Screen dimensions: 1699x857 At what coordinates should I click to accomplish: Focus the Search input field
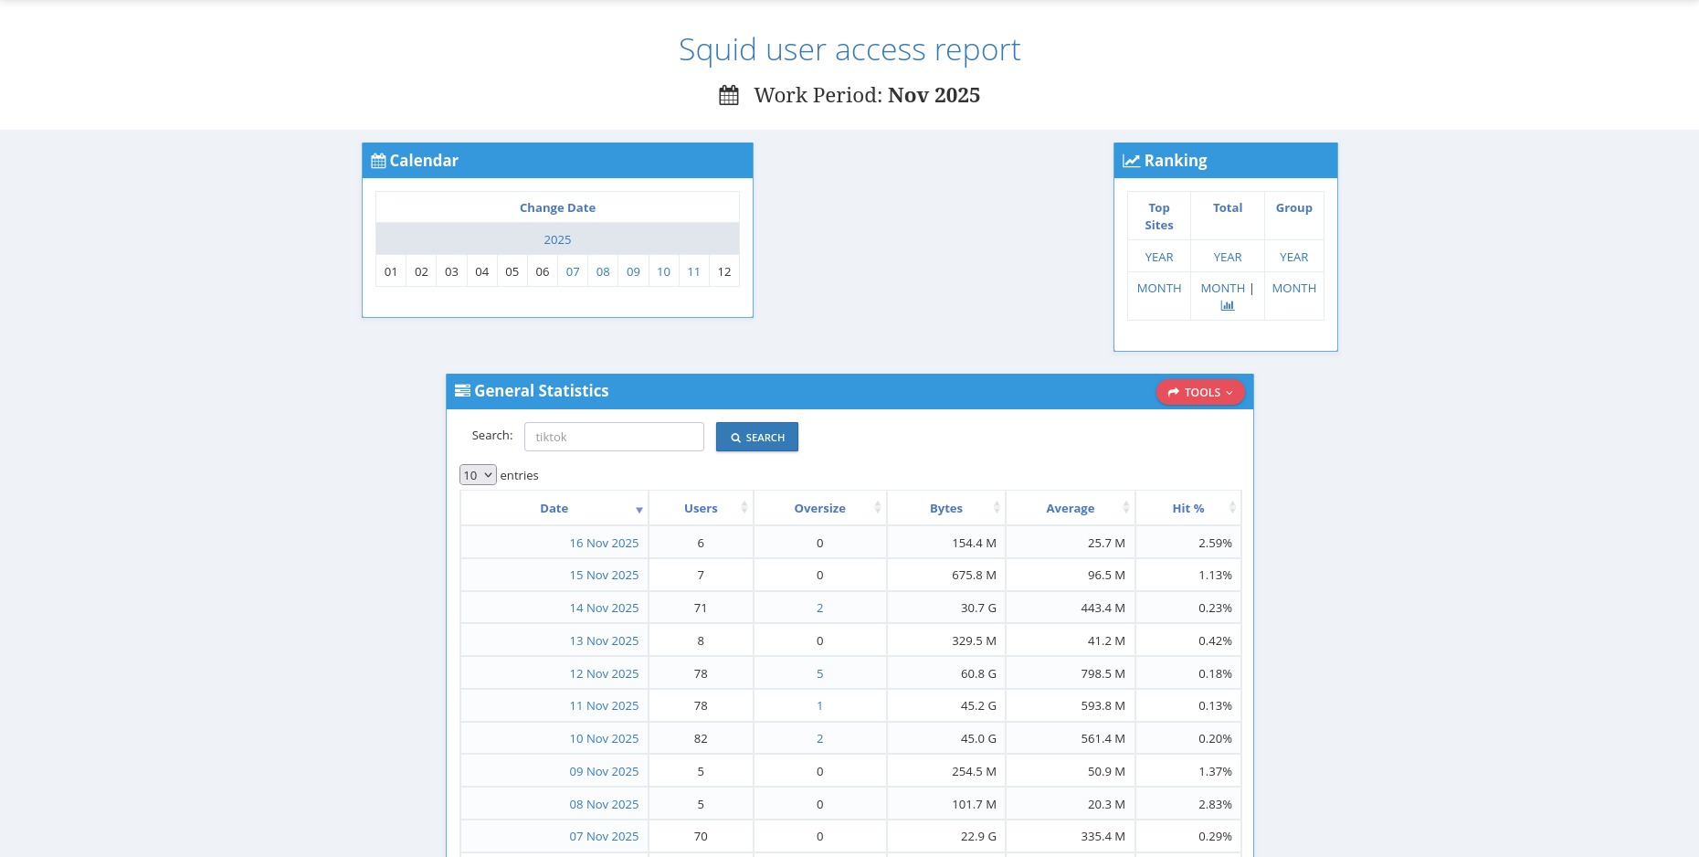coord(614,437)
